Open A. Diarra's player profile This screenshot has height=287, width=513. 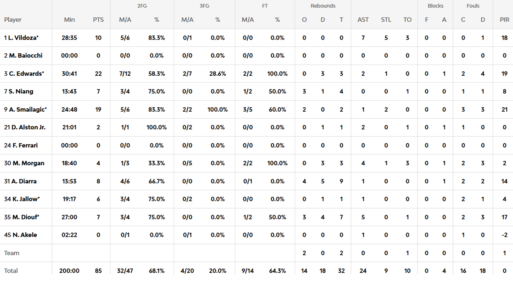tap(24, 181)
